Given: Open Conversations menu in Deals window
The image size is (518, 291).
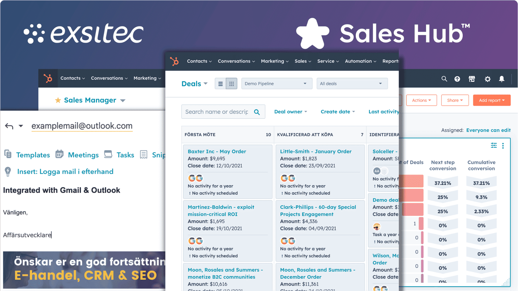Looking at the screenshot, I should pyautogui.click(x=236, y=61).
